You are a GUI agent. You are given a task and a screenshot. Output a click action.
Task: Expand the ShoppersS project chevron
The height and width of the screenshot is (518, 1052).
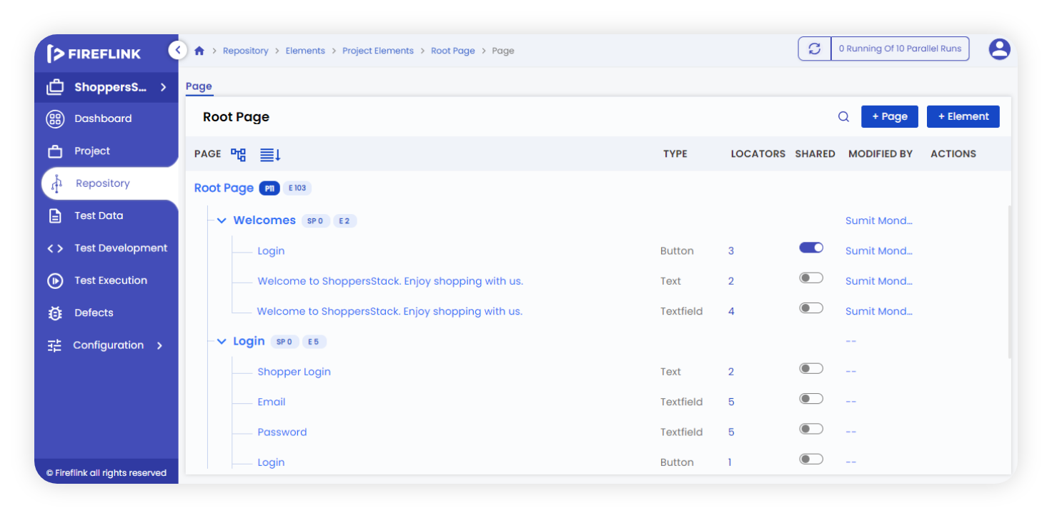tap(163, 88)
